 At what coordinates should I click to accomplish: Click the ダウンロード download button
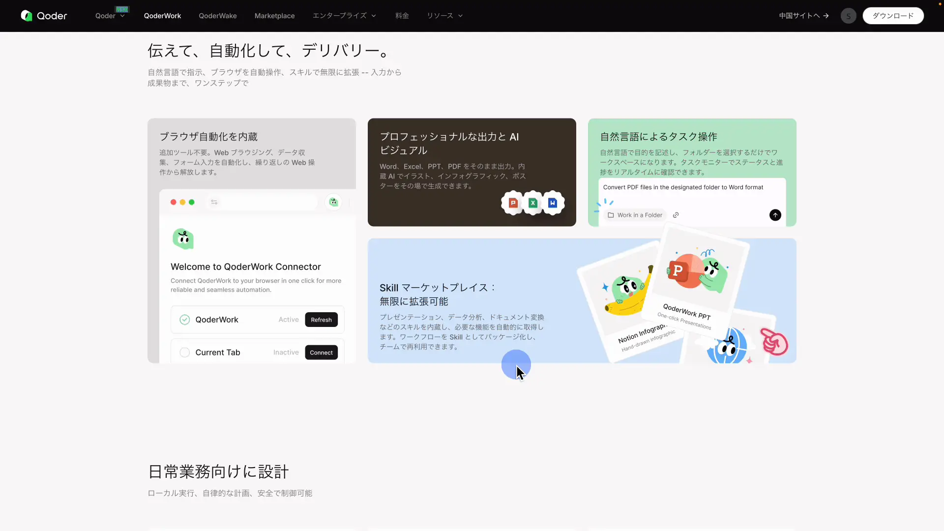pyautogui.click(x=893, y=16)
